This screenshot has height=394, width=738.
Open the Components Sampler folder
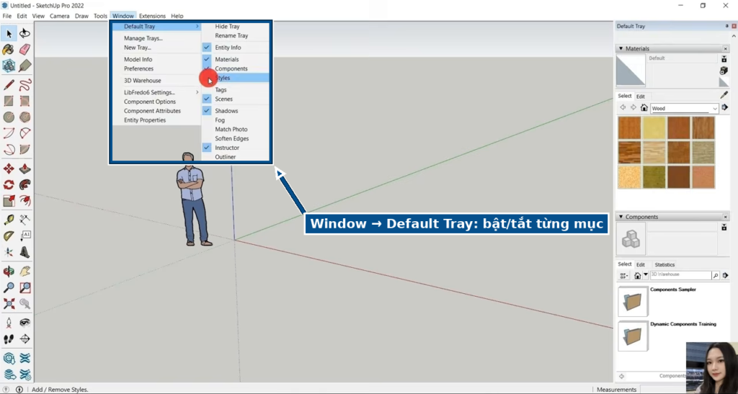pos(633,301)
